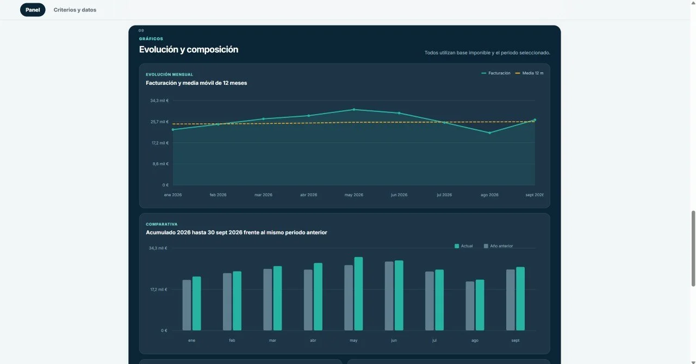
Task: Select the gray Año anterior bar for feb
Action: pyautogui.click(x=227, y=302)
